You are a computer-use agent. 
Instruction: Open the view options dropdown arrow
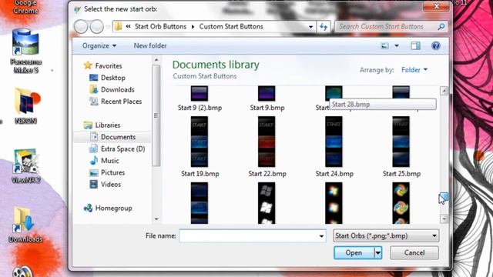[x=397, y=46]
